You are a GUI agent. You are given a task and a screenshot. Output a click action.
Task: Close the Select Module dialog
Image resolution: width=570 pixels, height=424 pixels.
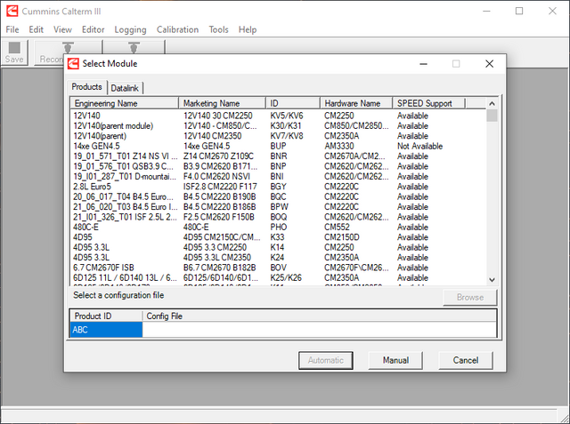tap(489, 64)
